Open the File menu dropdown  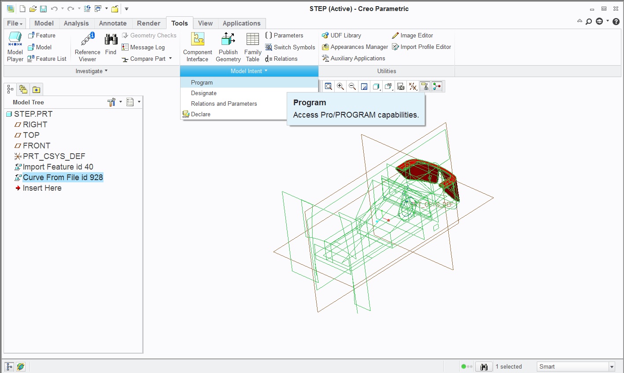click(x=15, y=23)
